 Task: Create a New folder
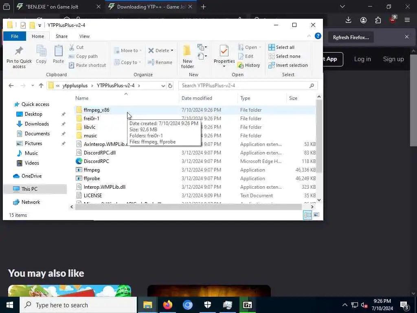tap(187, 57)
